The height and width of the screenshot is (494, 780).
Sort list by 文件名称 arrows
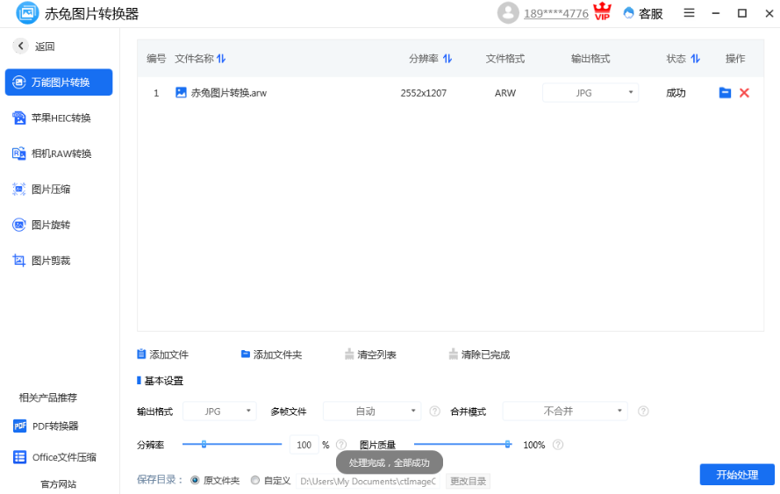click(x=221, y=59)
